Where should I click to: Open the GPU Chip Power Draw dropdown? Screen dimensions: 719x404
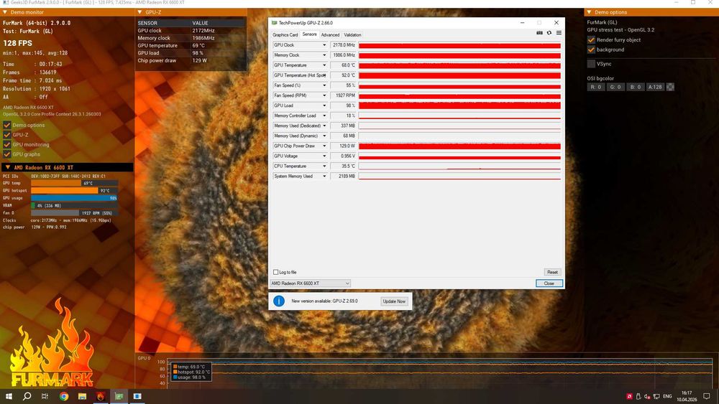(324, 146)
